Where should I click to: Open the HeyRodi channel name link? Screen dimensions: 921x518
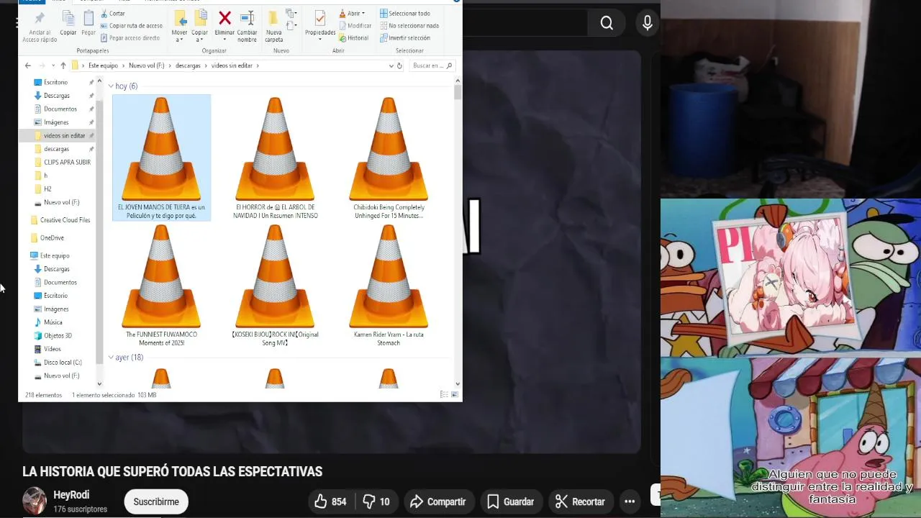[x=71, y=495]
